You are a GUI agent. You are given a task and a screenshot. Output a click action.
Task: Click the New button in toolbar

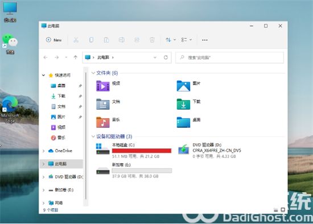pyautogui.click(x=54, y=40)
